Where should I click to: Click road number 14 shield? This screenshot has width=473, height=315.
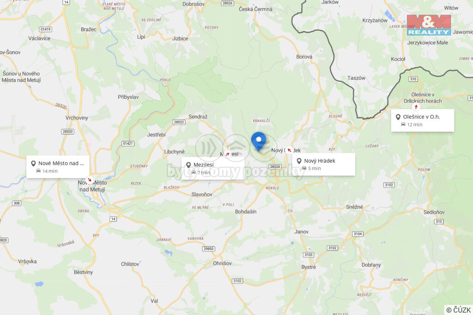[x=113, y=219]
